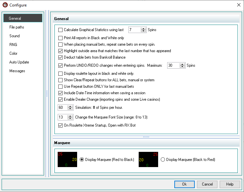Image resolution: width=244 pixels, height=192 pixels.
Task: Uncheck Include Date-Time information option
Action: (60, 93)
